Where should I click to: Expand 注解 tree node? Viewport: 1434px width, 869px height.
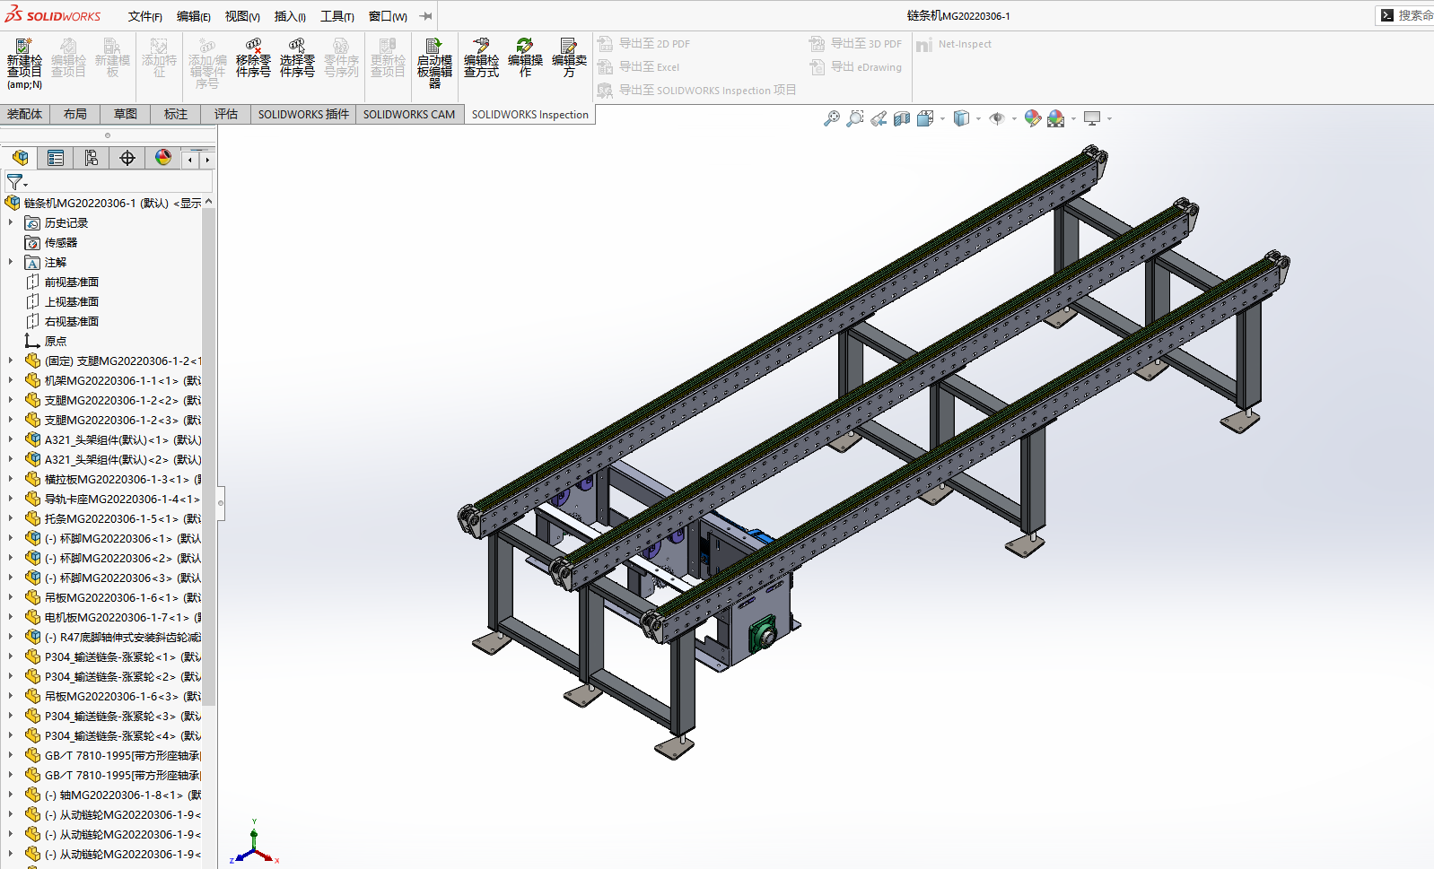pyautogui.click(x=11, y=262)
